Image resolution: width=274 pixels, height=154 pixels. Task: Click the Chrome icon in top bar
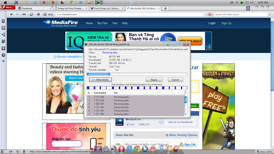pyautogui.click(x=72, y=2)
